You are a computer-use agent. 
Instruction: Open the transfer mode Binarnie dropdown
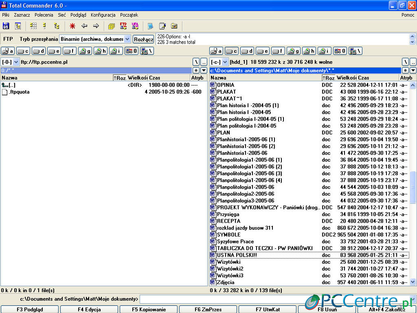tap(127, 39)
